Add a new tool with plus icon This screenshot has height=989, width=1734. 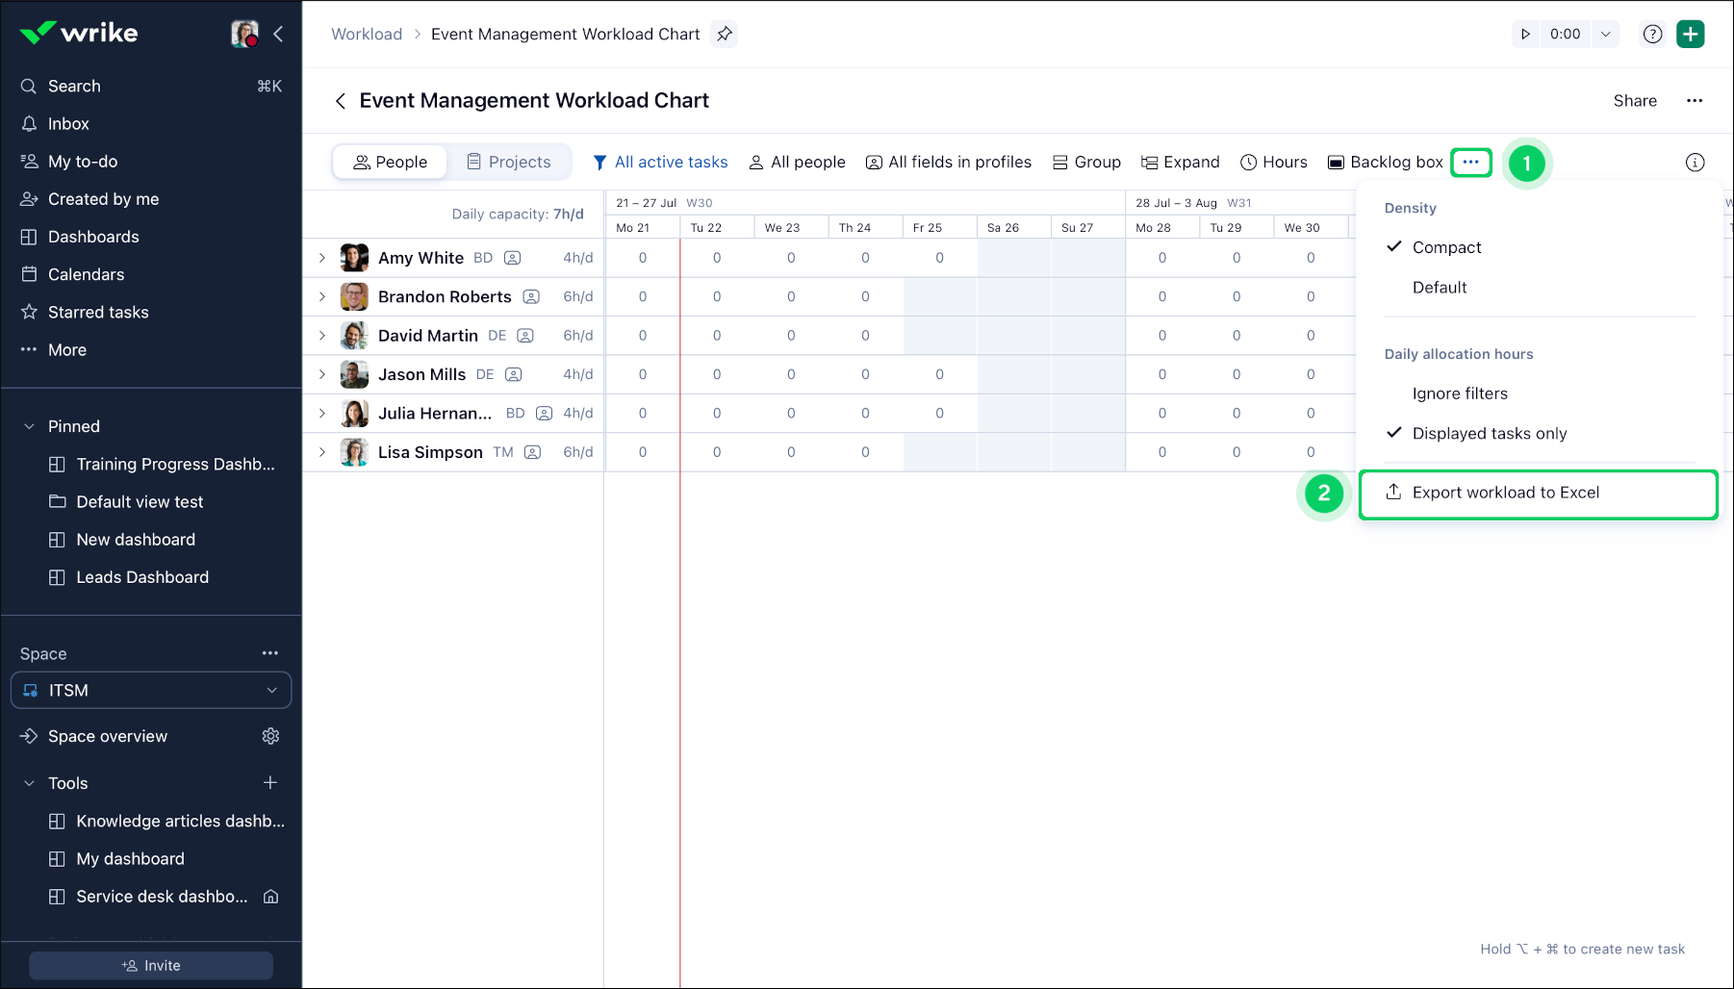click(270, 783)
